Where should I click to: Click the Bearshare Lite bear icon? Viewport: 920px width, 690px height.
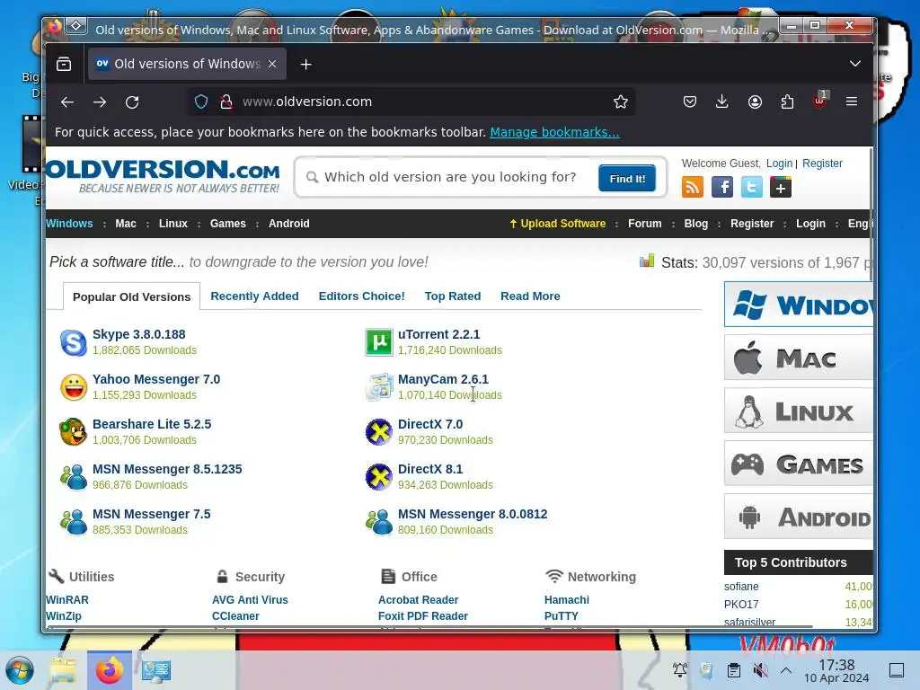click(x=74, y=432)
